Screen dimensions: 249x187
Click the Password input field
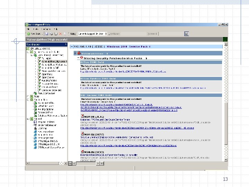pos(170,34)
